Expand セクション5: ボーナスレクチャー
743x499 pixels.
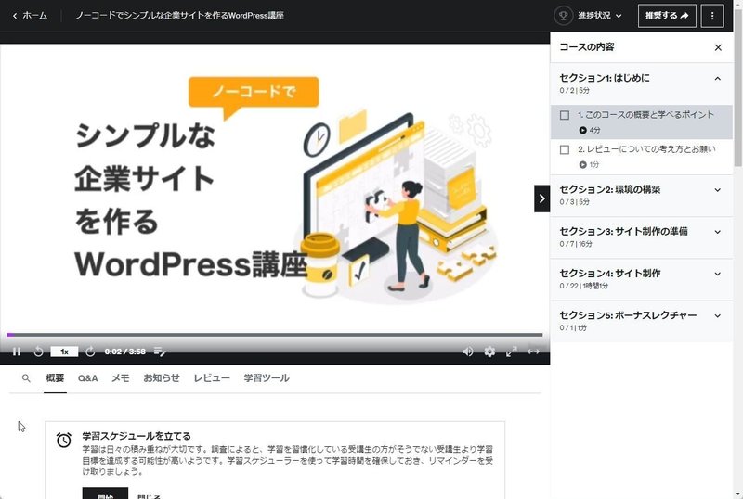[x=641, y=321]
